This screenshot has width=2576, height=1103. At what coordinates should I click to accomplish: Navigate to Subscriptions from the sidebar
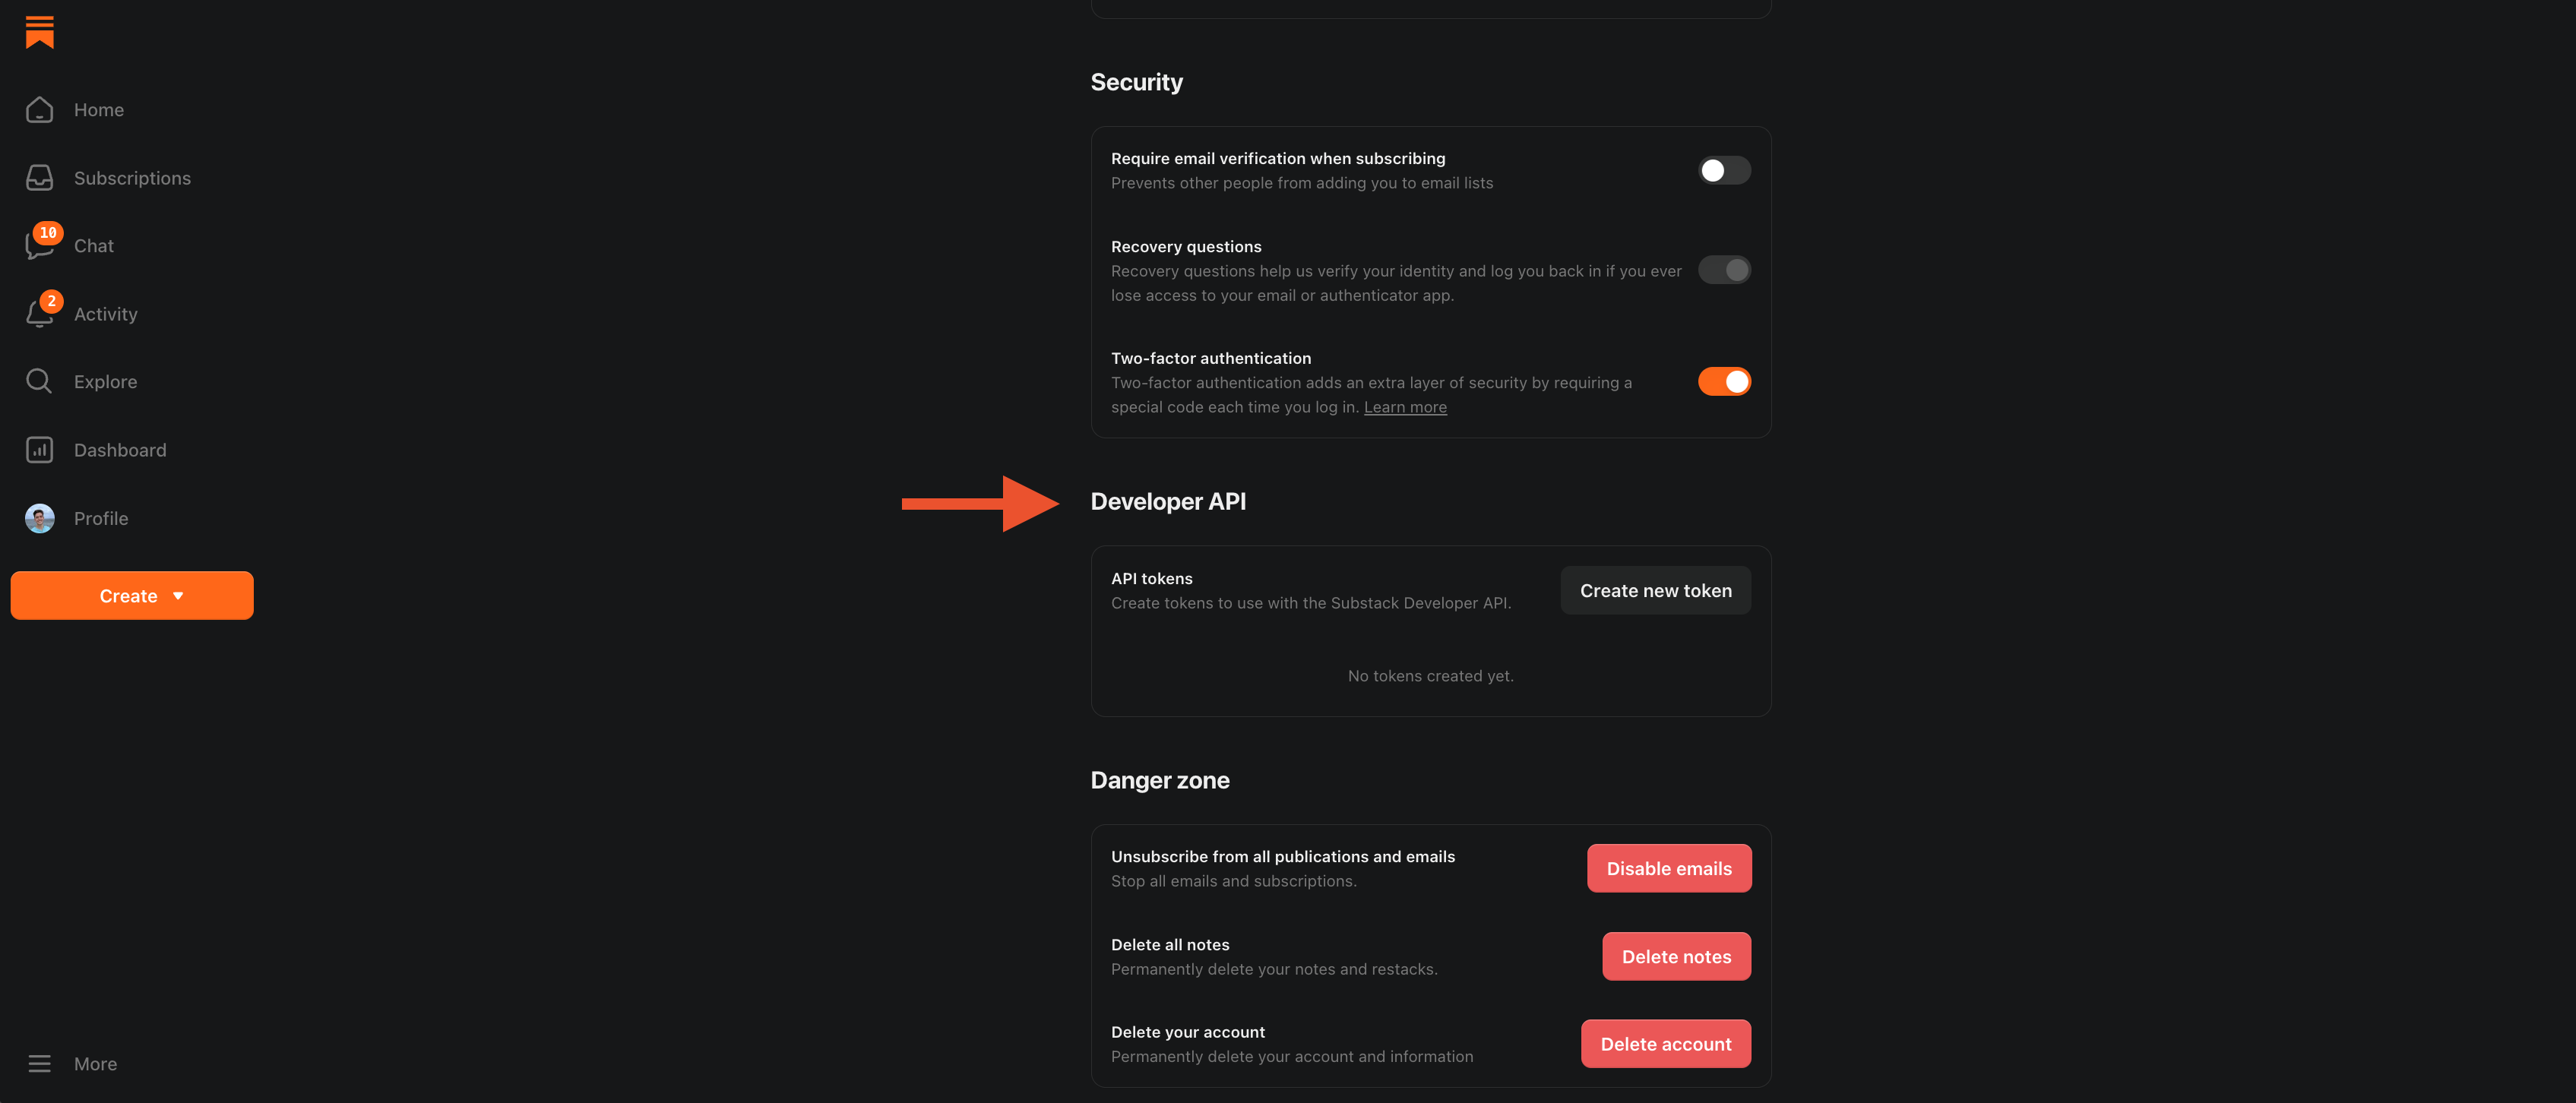point(132,177)
